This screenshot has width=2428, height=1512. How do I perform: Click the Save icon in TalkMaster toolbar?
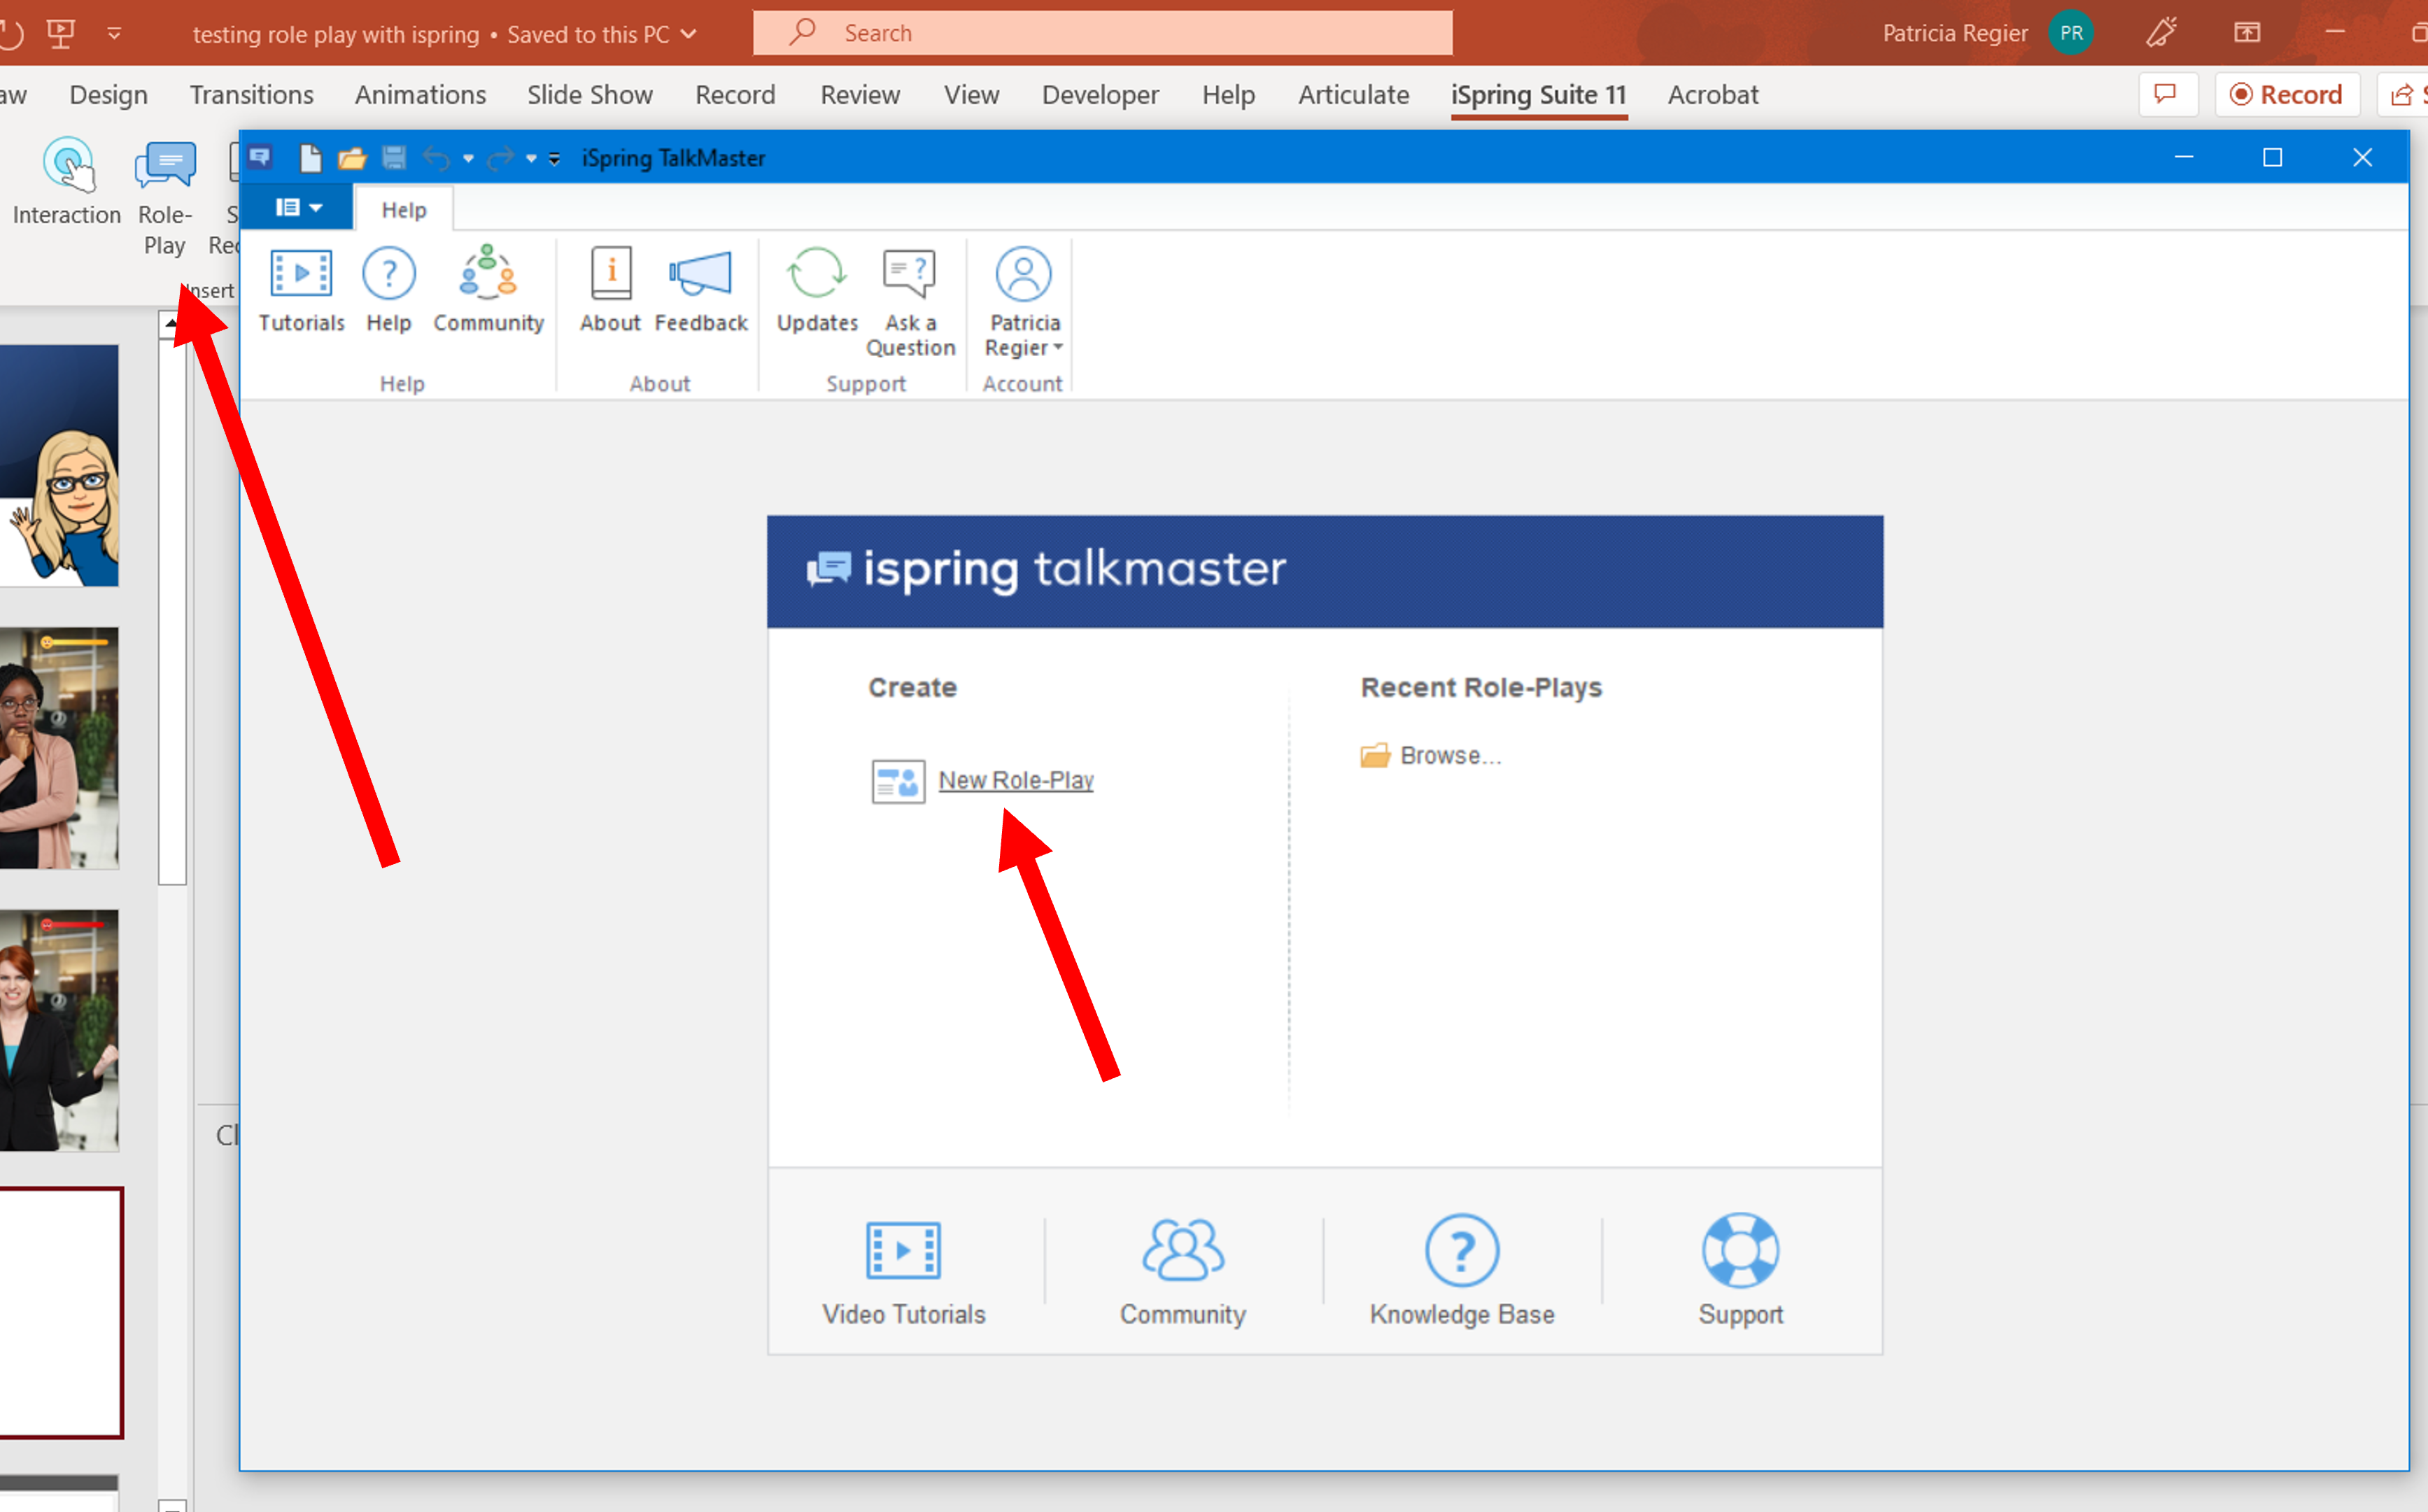click(x=394, y=158)
